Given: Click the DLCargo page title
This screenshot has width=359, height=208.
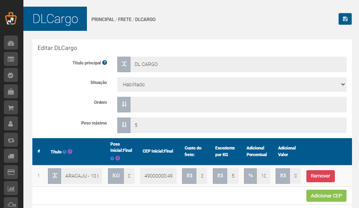Looking at the screenshot, I should point(55,19).
